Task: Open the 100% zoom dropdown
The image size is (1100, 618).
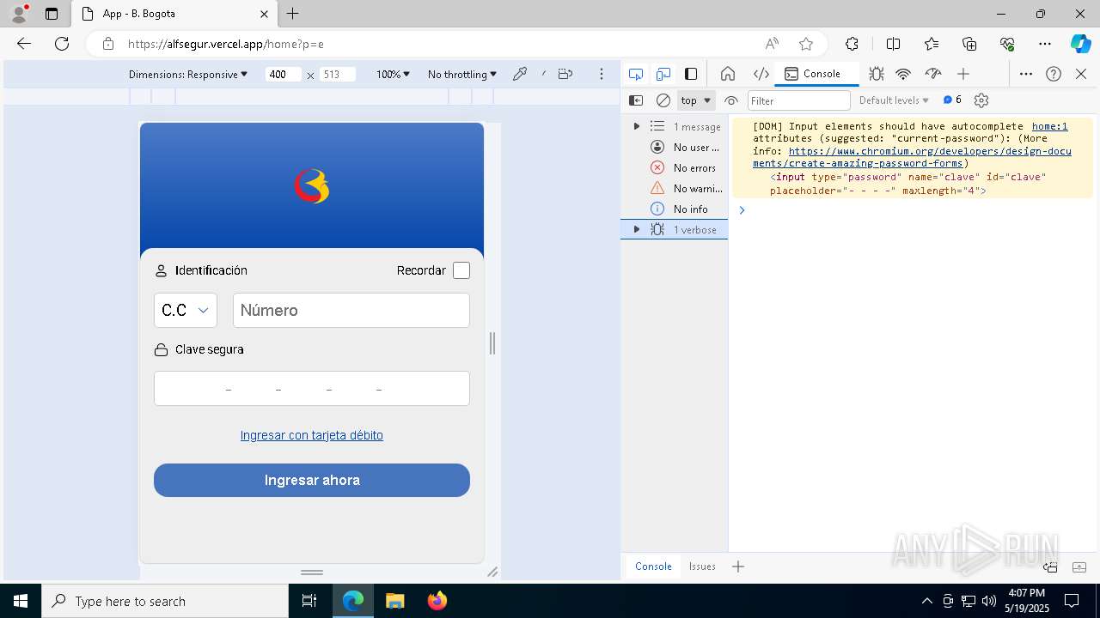Action: pos(393,75)
